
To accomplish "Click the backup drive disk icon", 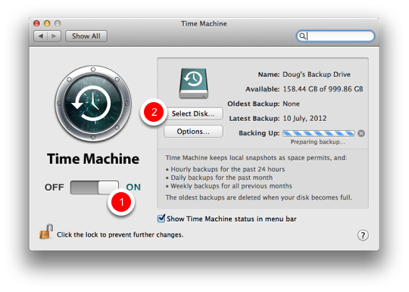I will tap(194, 83).
